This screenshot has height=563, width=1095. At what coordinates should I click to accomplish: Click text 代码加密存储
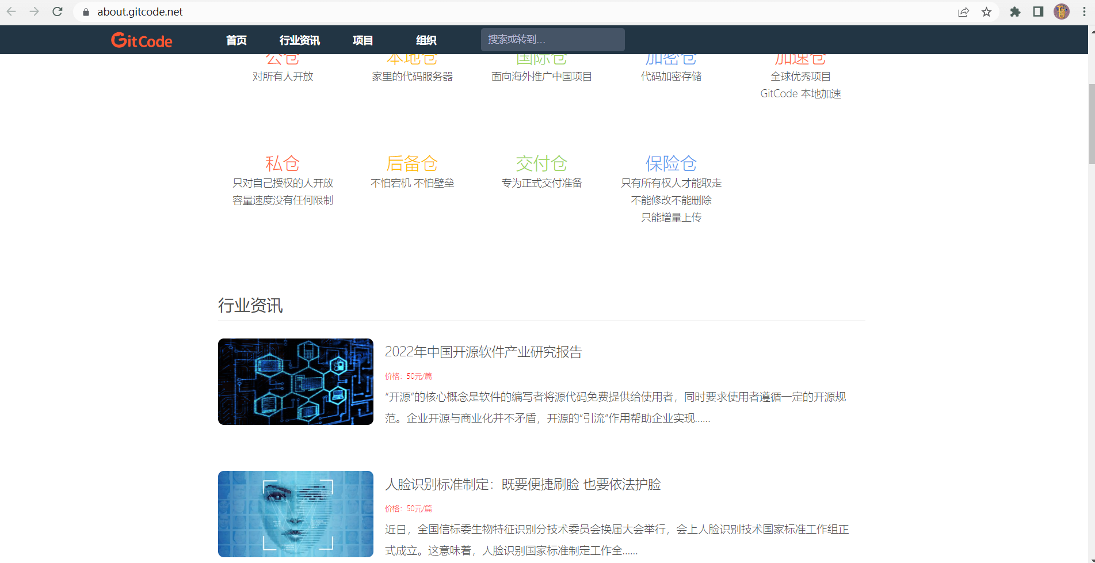[x=671, y=77]
